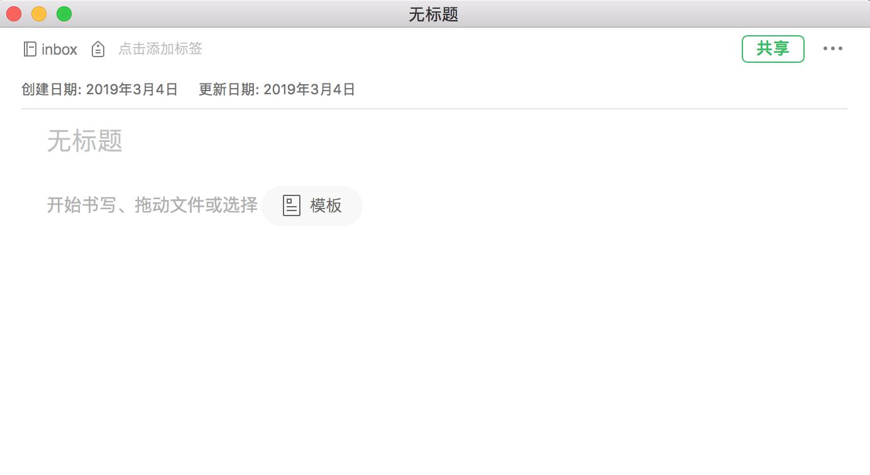Click the template document icon
The image size is (870, 475).
[292, 205]
